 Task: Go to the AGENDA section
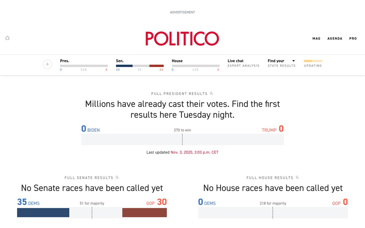point(335,39)
